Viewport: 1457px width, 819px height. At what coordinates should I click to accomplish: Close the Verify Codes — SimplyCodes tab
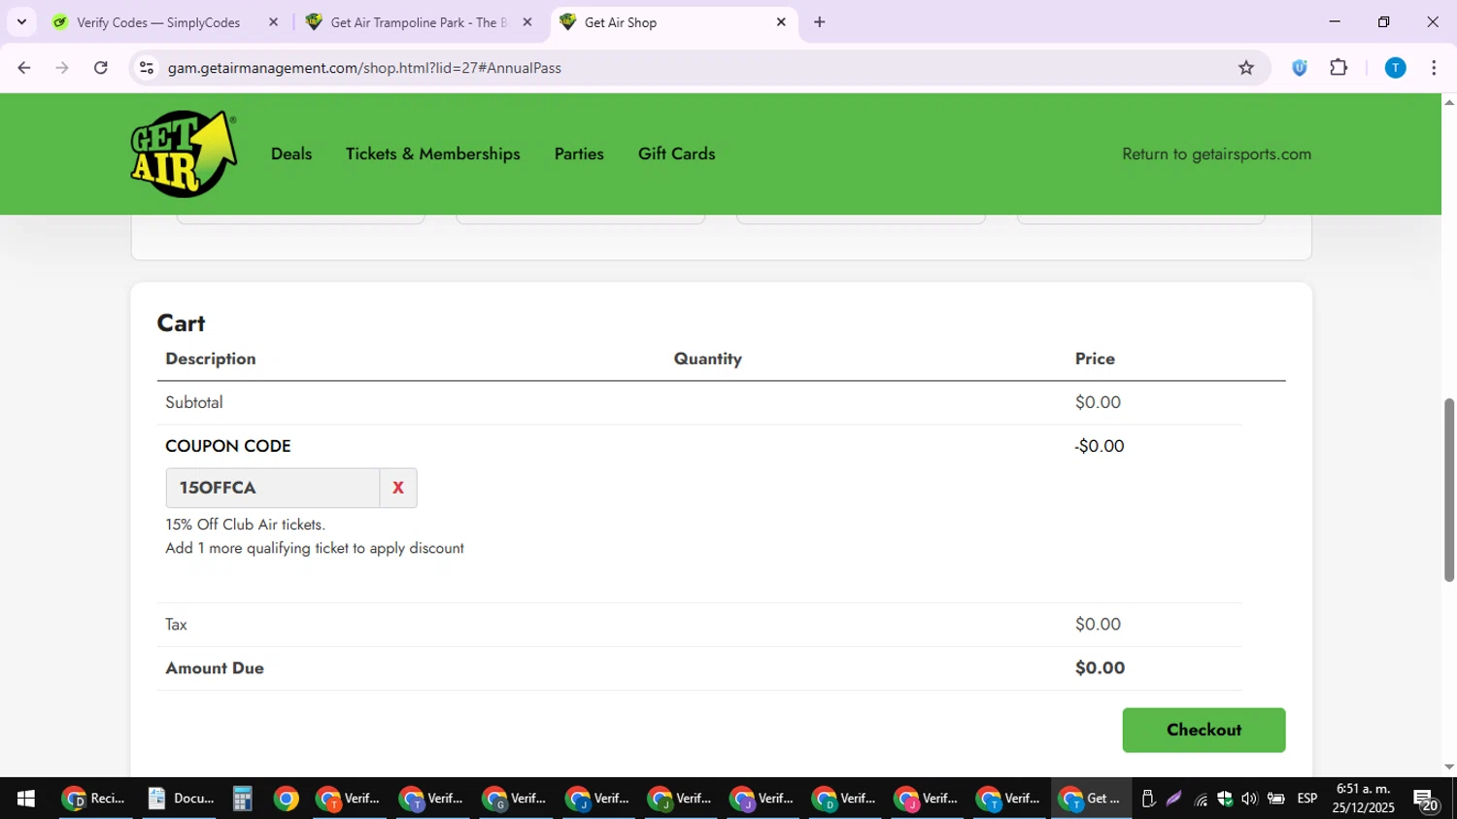pos(273,22)
